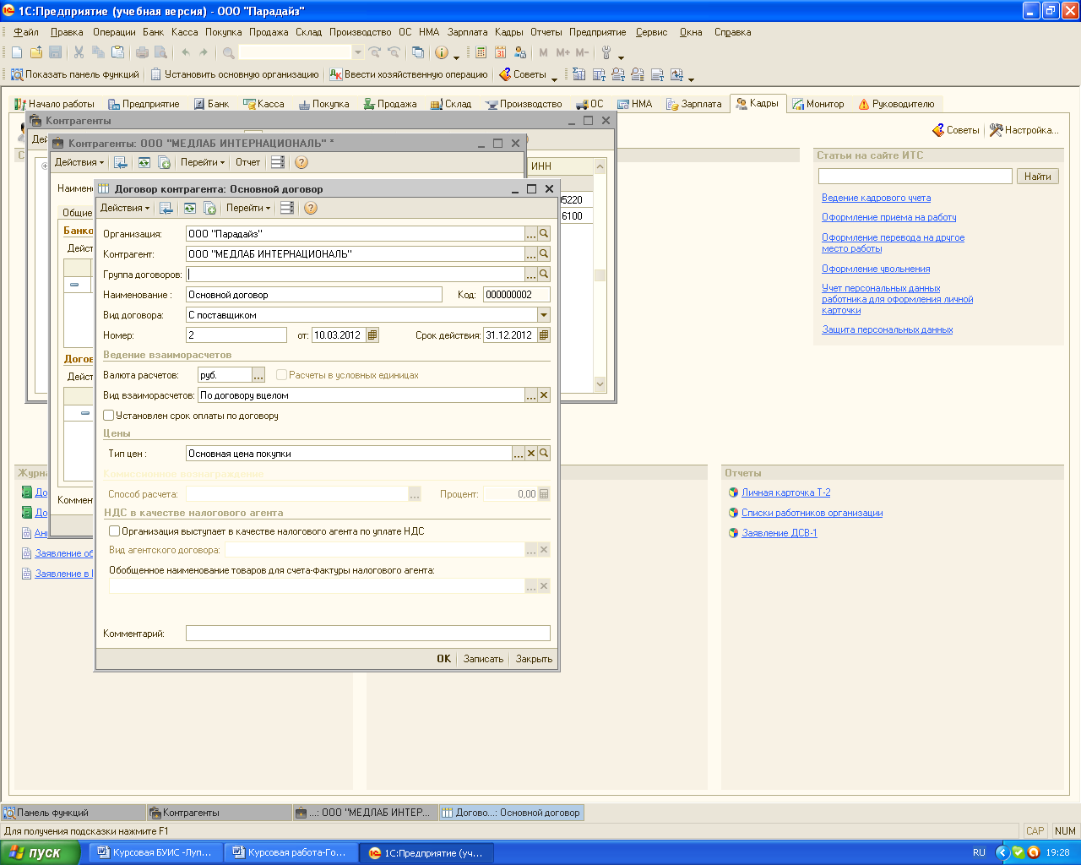Click the help icon in contract toolbar
The image size is (1081, 865).
pos(311,208)
